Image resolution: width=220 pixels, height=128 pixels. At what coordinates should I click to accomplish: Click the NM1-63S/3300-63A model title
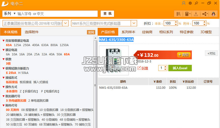click(116, 40)
